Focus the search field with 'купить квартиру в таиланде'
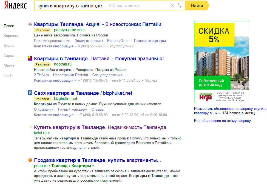The height and width of the screenshot is (186, 267). [x=109, y=6]
